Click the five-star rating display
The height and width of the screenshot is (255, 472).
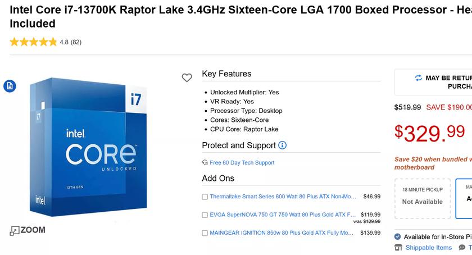point(33,42)
